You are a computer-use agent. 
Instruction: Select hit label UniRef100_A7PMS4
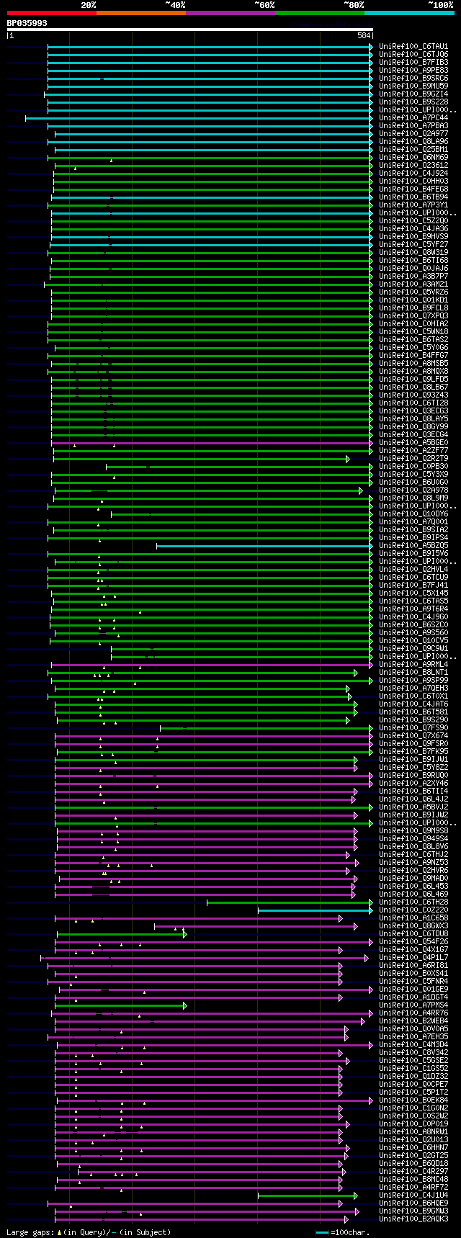tap(413, 1005)
